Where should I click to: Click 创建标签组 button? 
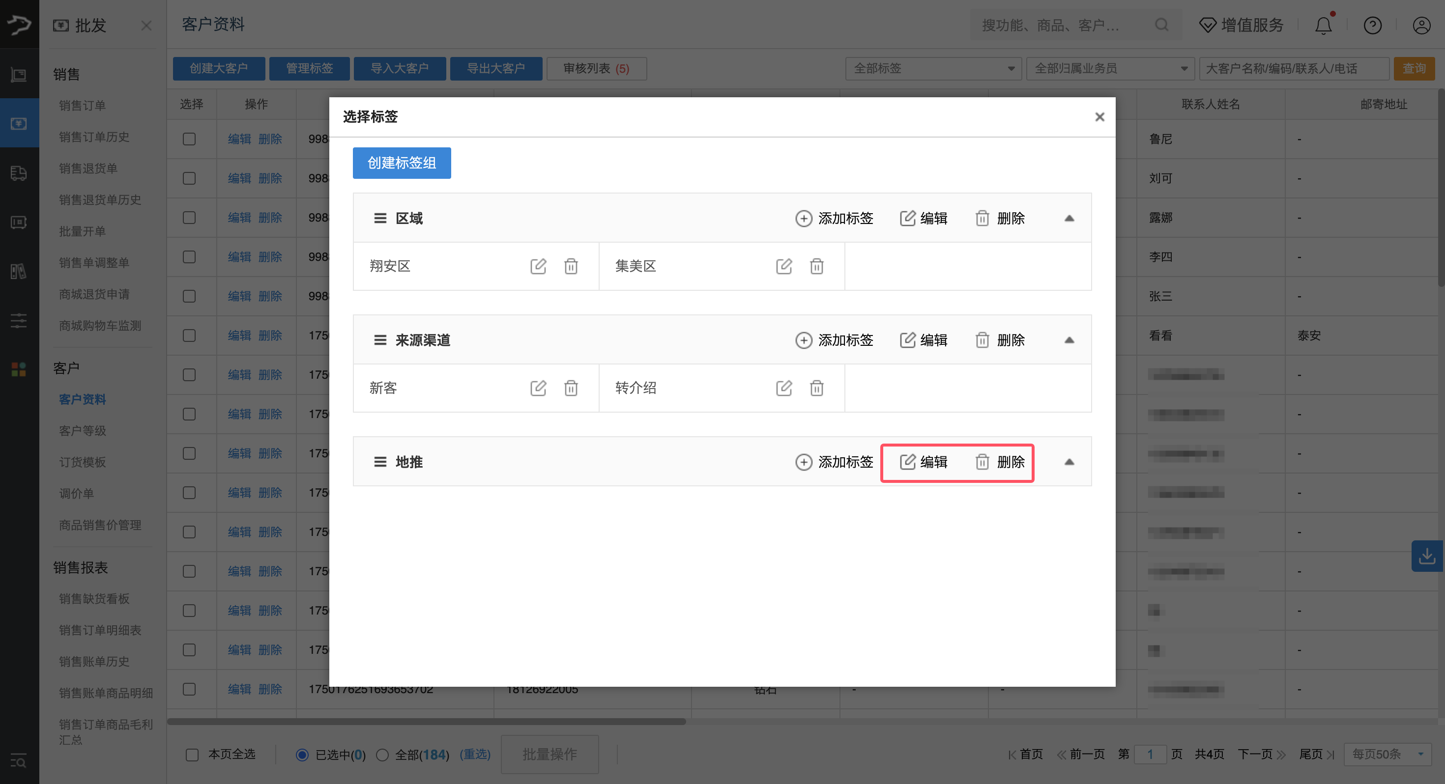[402, 163]
